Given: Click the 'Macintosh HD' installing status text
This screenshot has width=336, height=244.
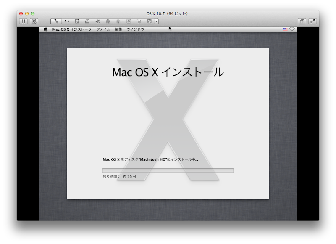Looking at the screenshot, I should pyautogui.click(x=150, y=159).
